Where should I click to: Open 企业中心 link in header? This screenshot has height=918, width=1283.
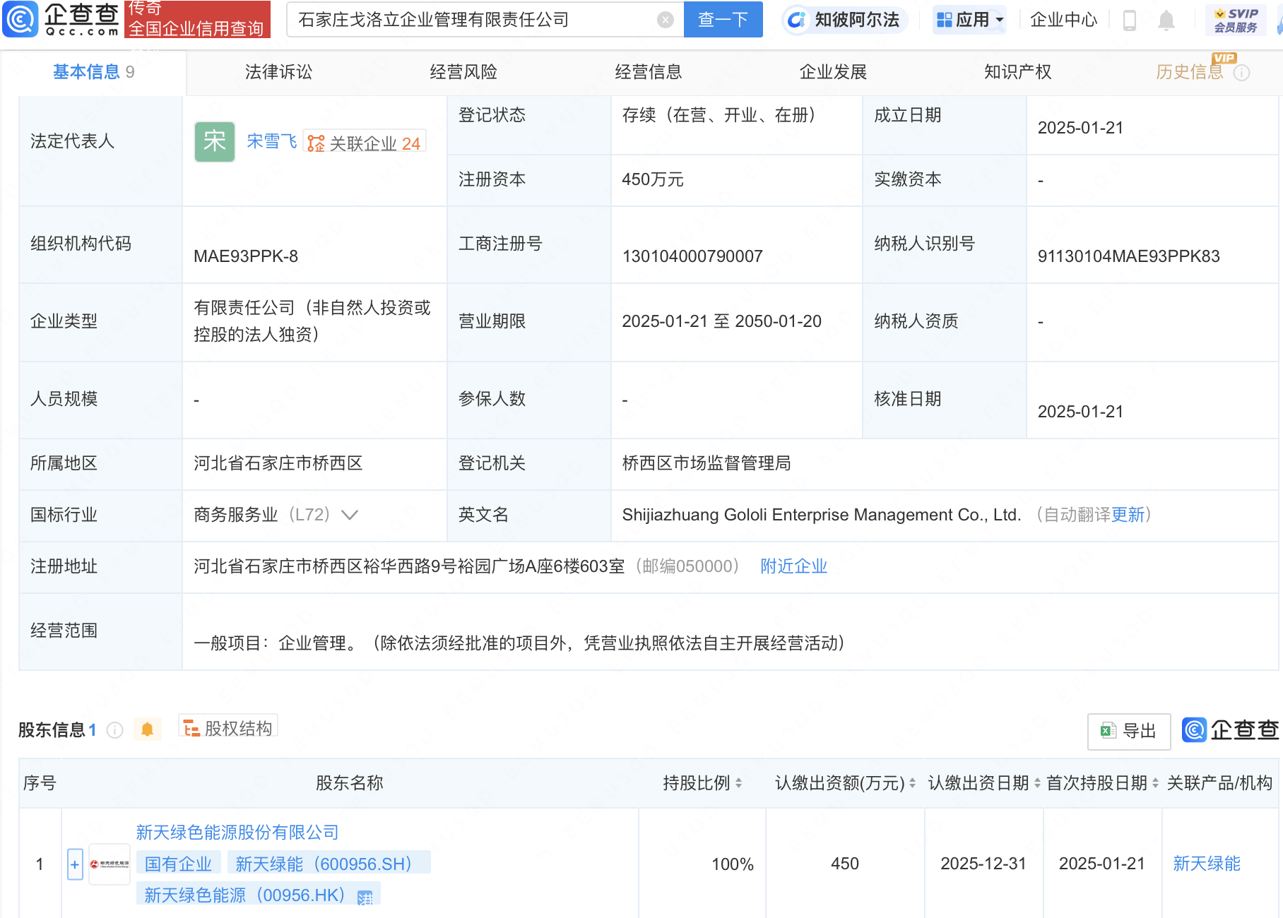point(1063,20)
